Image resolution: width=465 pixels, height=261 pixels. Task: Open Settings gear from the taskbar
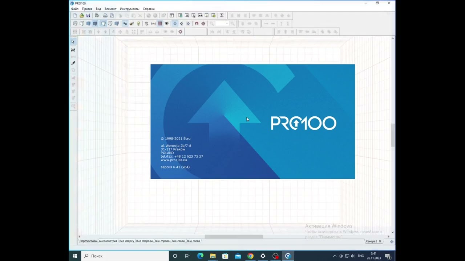263,256
